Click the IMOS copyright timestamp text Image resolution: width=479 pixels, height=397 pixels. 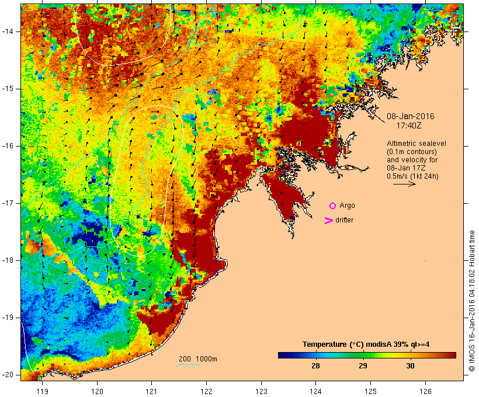point(472,301)
